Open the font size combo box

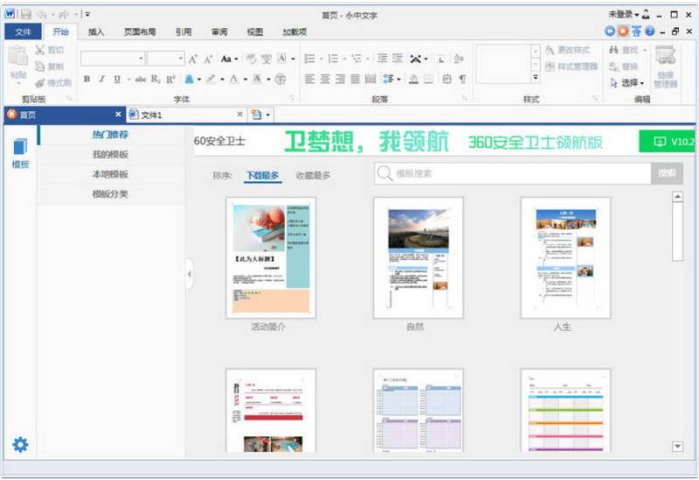pos(165,59)
